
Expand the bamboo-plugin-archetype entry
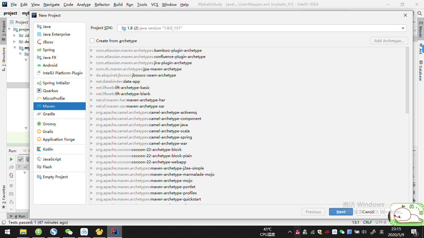[x=92, y=51]
